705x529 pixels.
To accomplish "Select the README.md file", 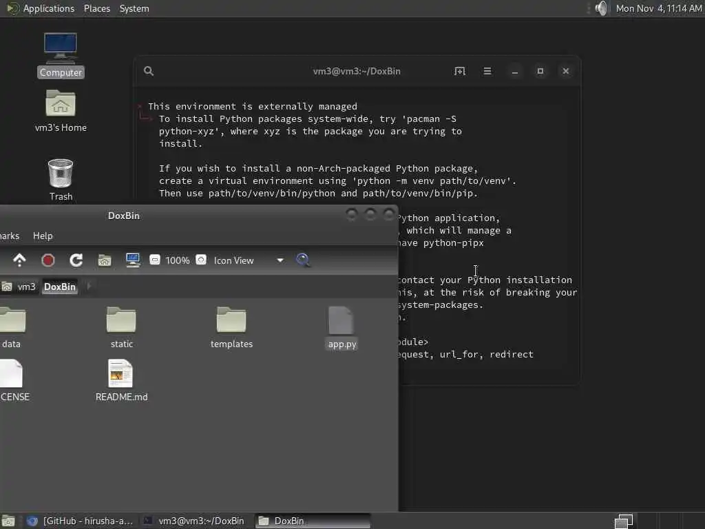I will [x=121, y=380].
